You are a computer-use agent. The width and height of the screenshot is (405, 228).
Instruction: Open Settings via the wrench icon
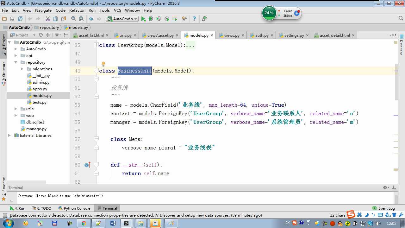(184, 19)
